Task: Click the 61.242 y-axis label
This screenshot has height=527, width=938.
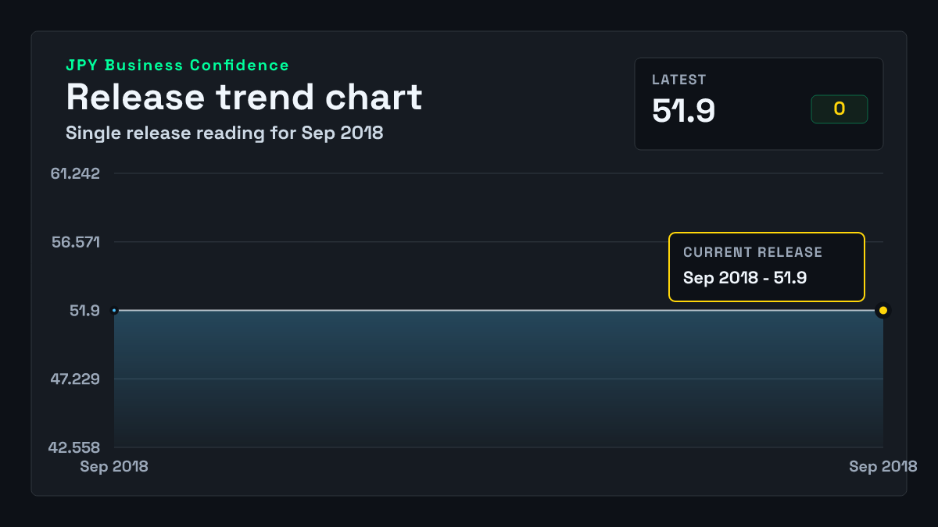Action: click(76, 173)
